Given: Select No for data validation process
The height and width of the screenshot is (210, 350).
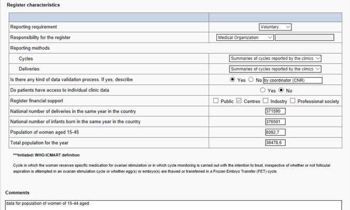Looking at the screenshot, I should 251,79.
